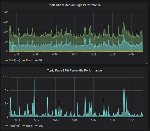
Task: Click the 200 y-axis value in median chart
Action: point(5,32)
